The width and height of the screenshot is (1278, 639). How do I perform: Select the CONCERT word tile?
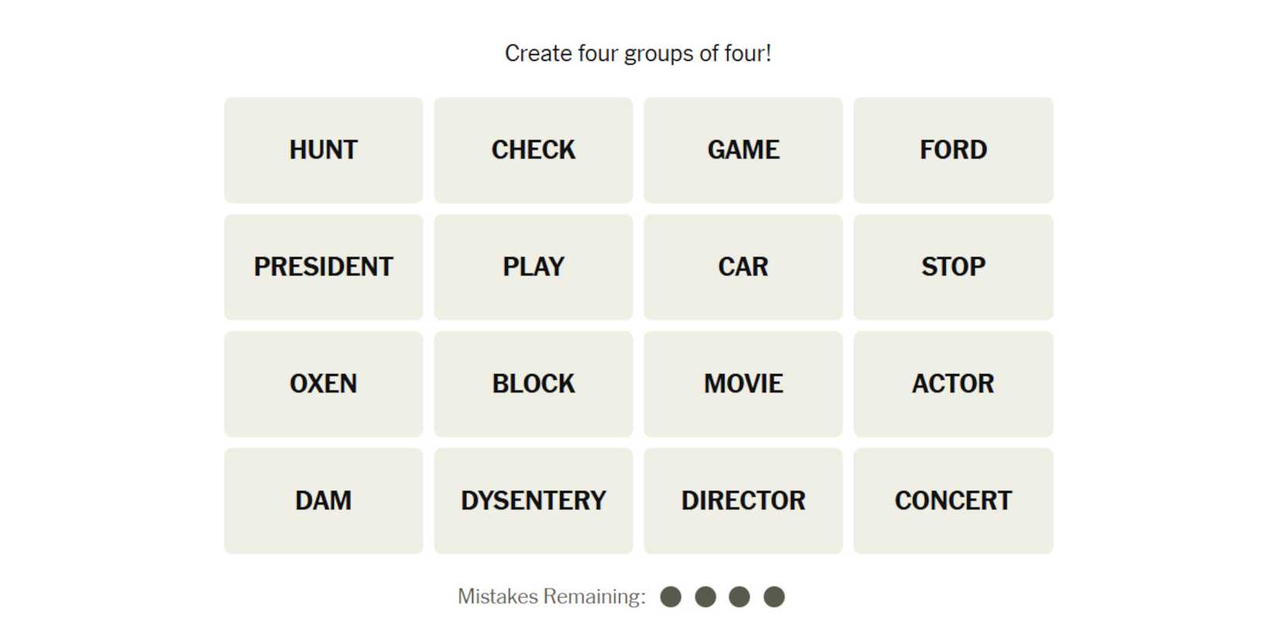953,501
